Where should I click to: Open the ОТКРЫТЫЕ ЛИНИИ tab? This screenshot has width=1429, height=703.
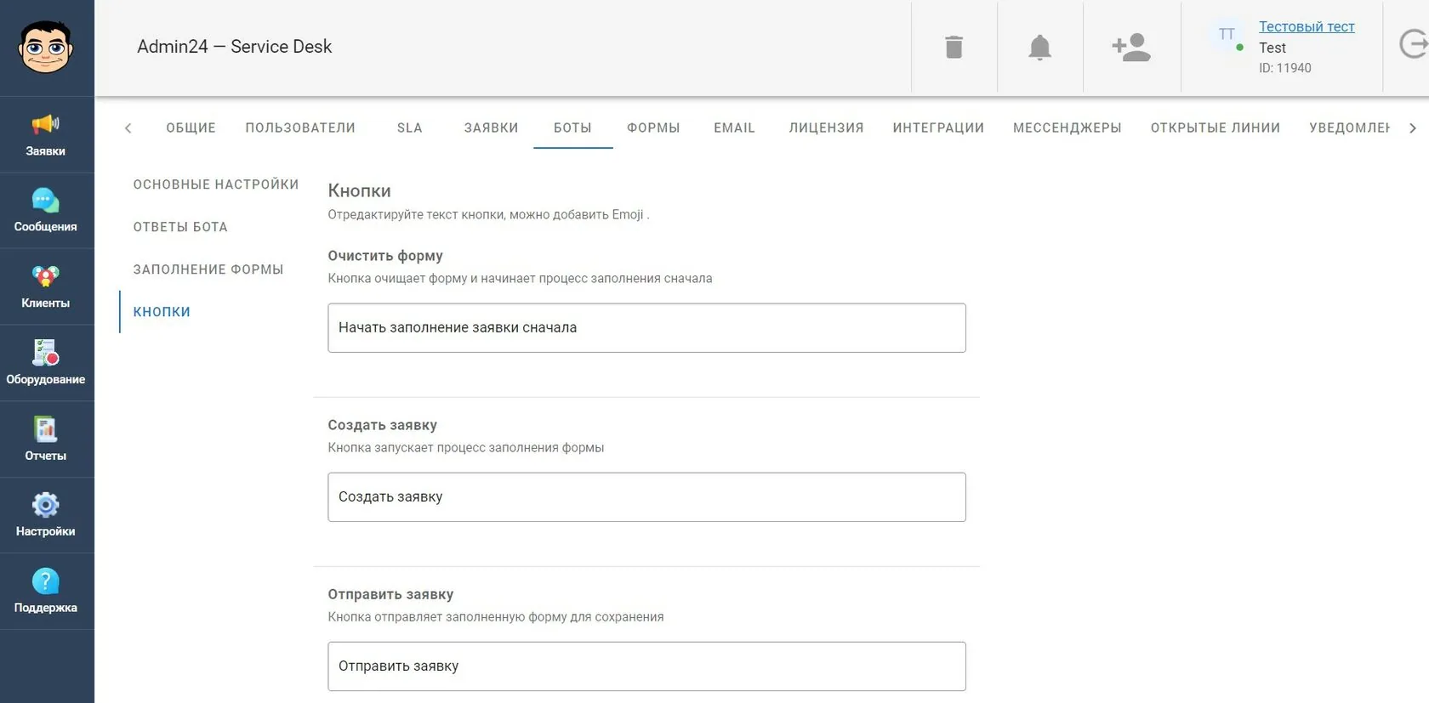point(1215,128)
